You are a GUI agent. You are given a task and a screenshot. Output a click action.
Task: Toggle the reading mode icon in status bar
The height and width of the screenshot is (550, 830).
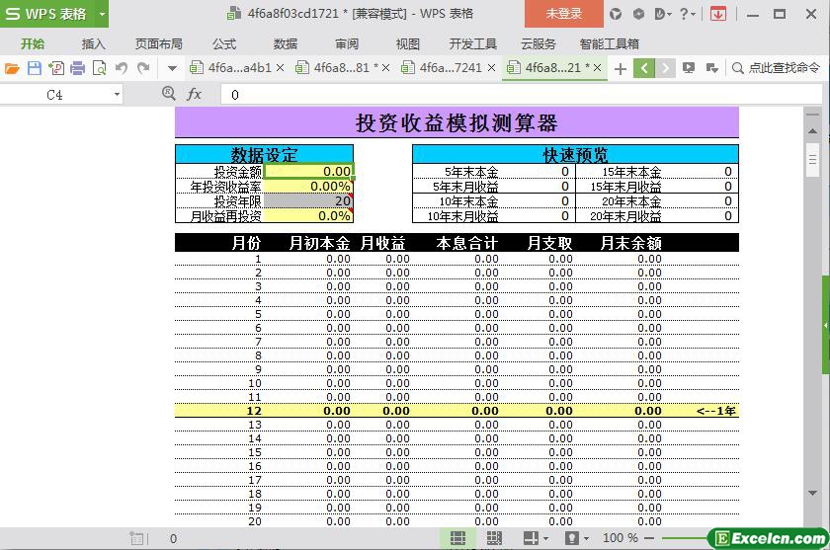click(531, 538)
